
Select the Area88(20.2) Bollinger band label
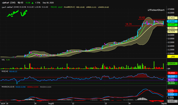pos(69,7)
